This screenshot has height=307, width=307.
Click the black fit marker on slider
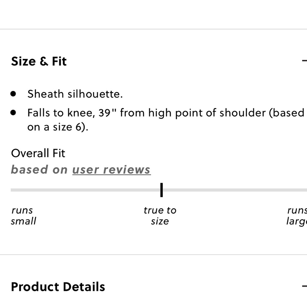click(161, 190)
